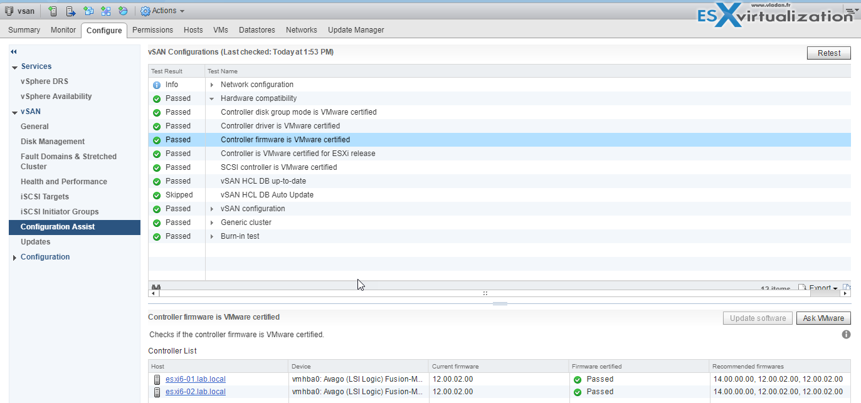This screenshot has height=403, width=861.
Task: Open the Actions dropdown menu
Action: (163, 11)
